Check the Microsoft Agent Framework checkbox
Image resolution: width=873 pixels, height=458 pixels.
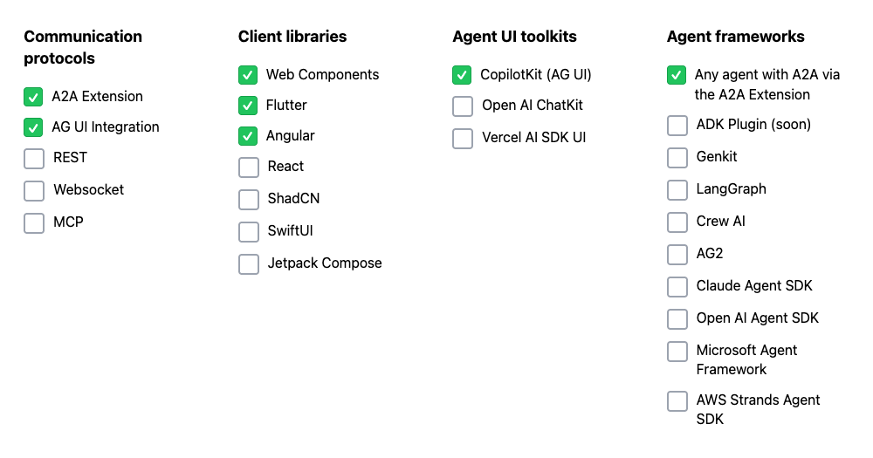click(677, 352)
